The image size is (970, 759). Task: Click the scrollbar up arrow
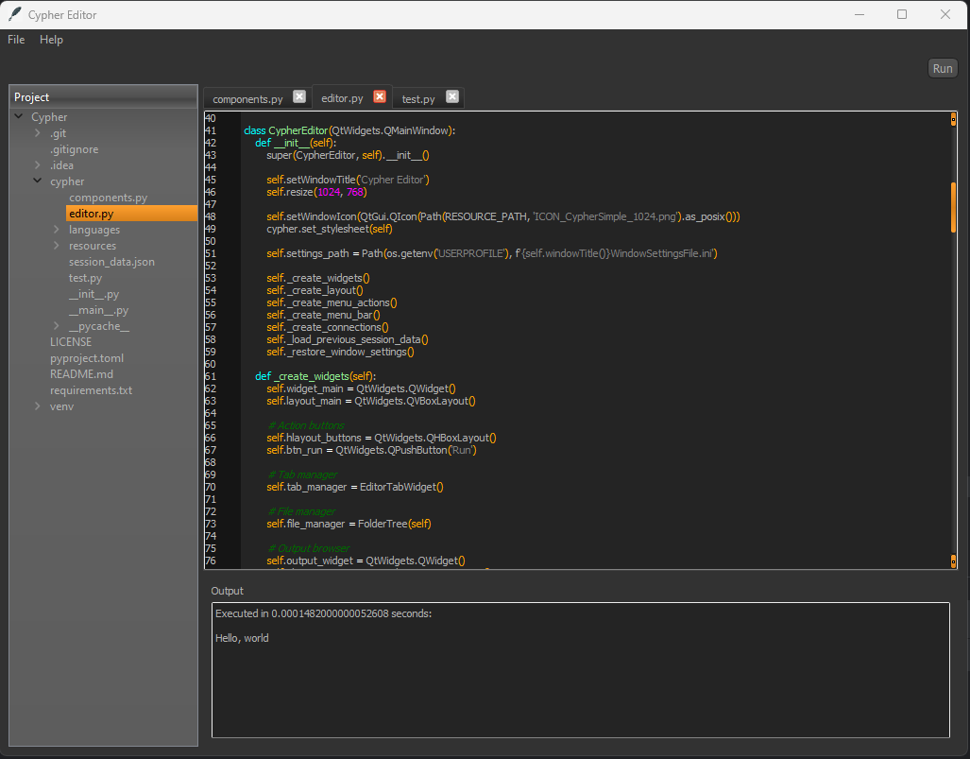(953, 119)
